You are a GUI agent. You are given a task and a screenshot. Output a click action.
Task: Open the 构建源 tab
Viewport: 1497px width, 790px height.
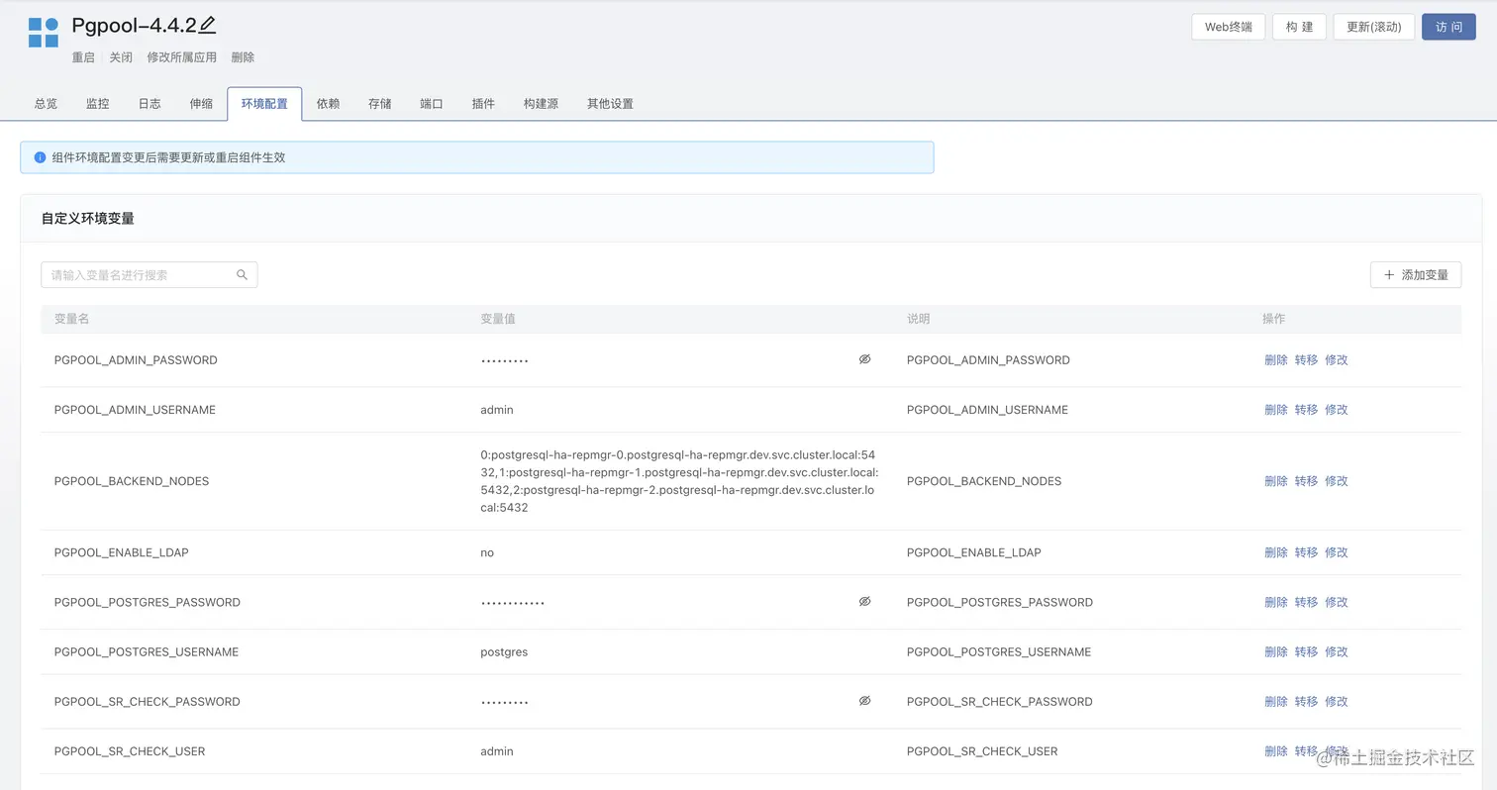click(541, 104)
